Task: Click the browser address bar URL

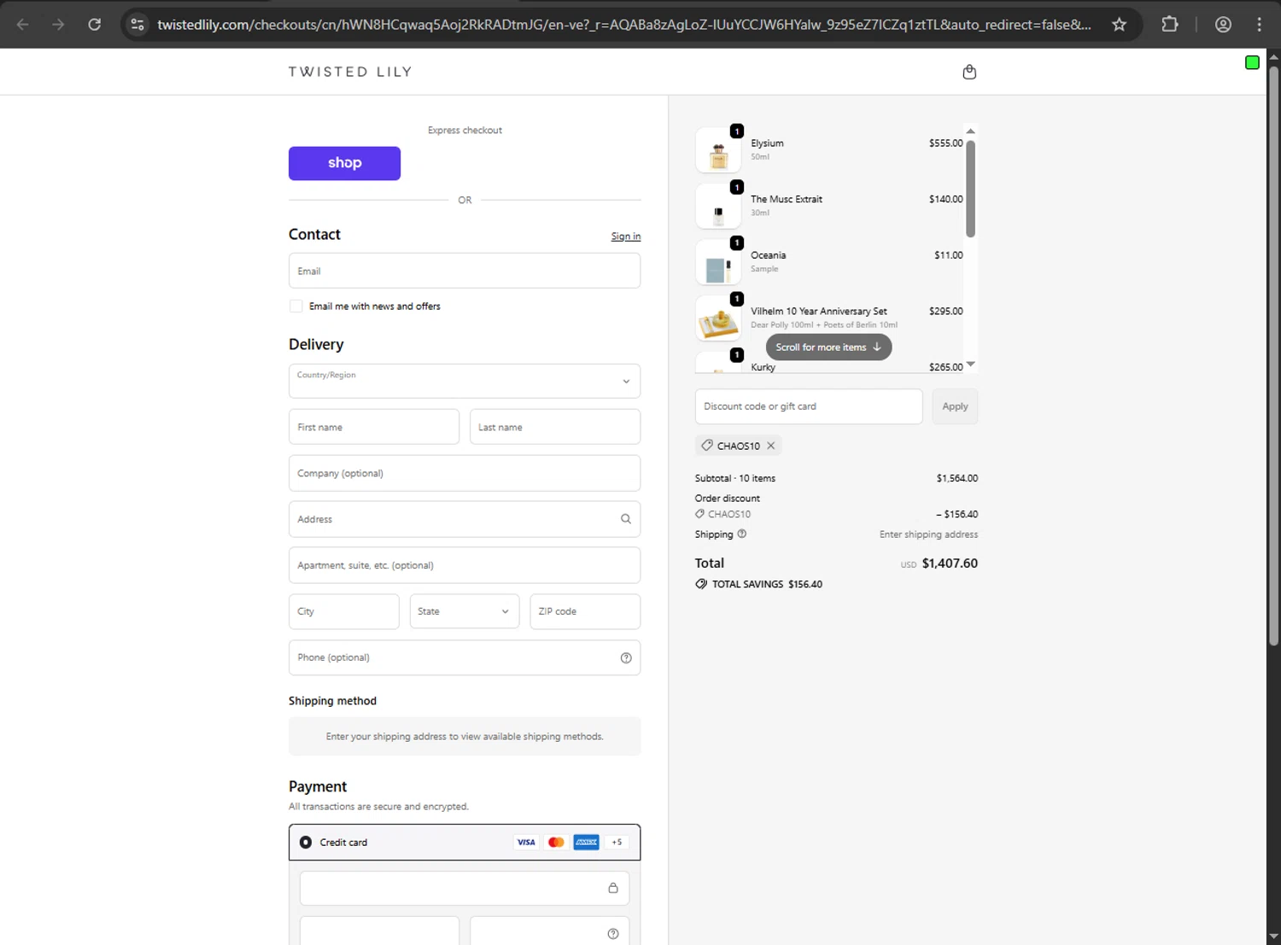Action: click(x=624, y=25)
